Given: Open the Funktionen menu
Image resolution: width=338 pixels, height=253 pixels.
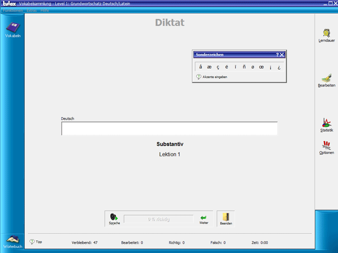Looking at the screenshot, I should pyautogui.click(x=13, y=10).
